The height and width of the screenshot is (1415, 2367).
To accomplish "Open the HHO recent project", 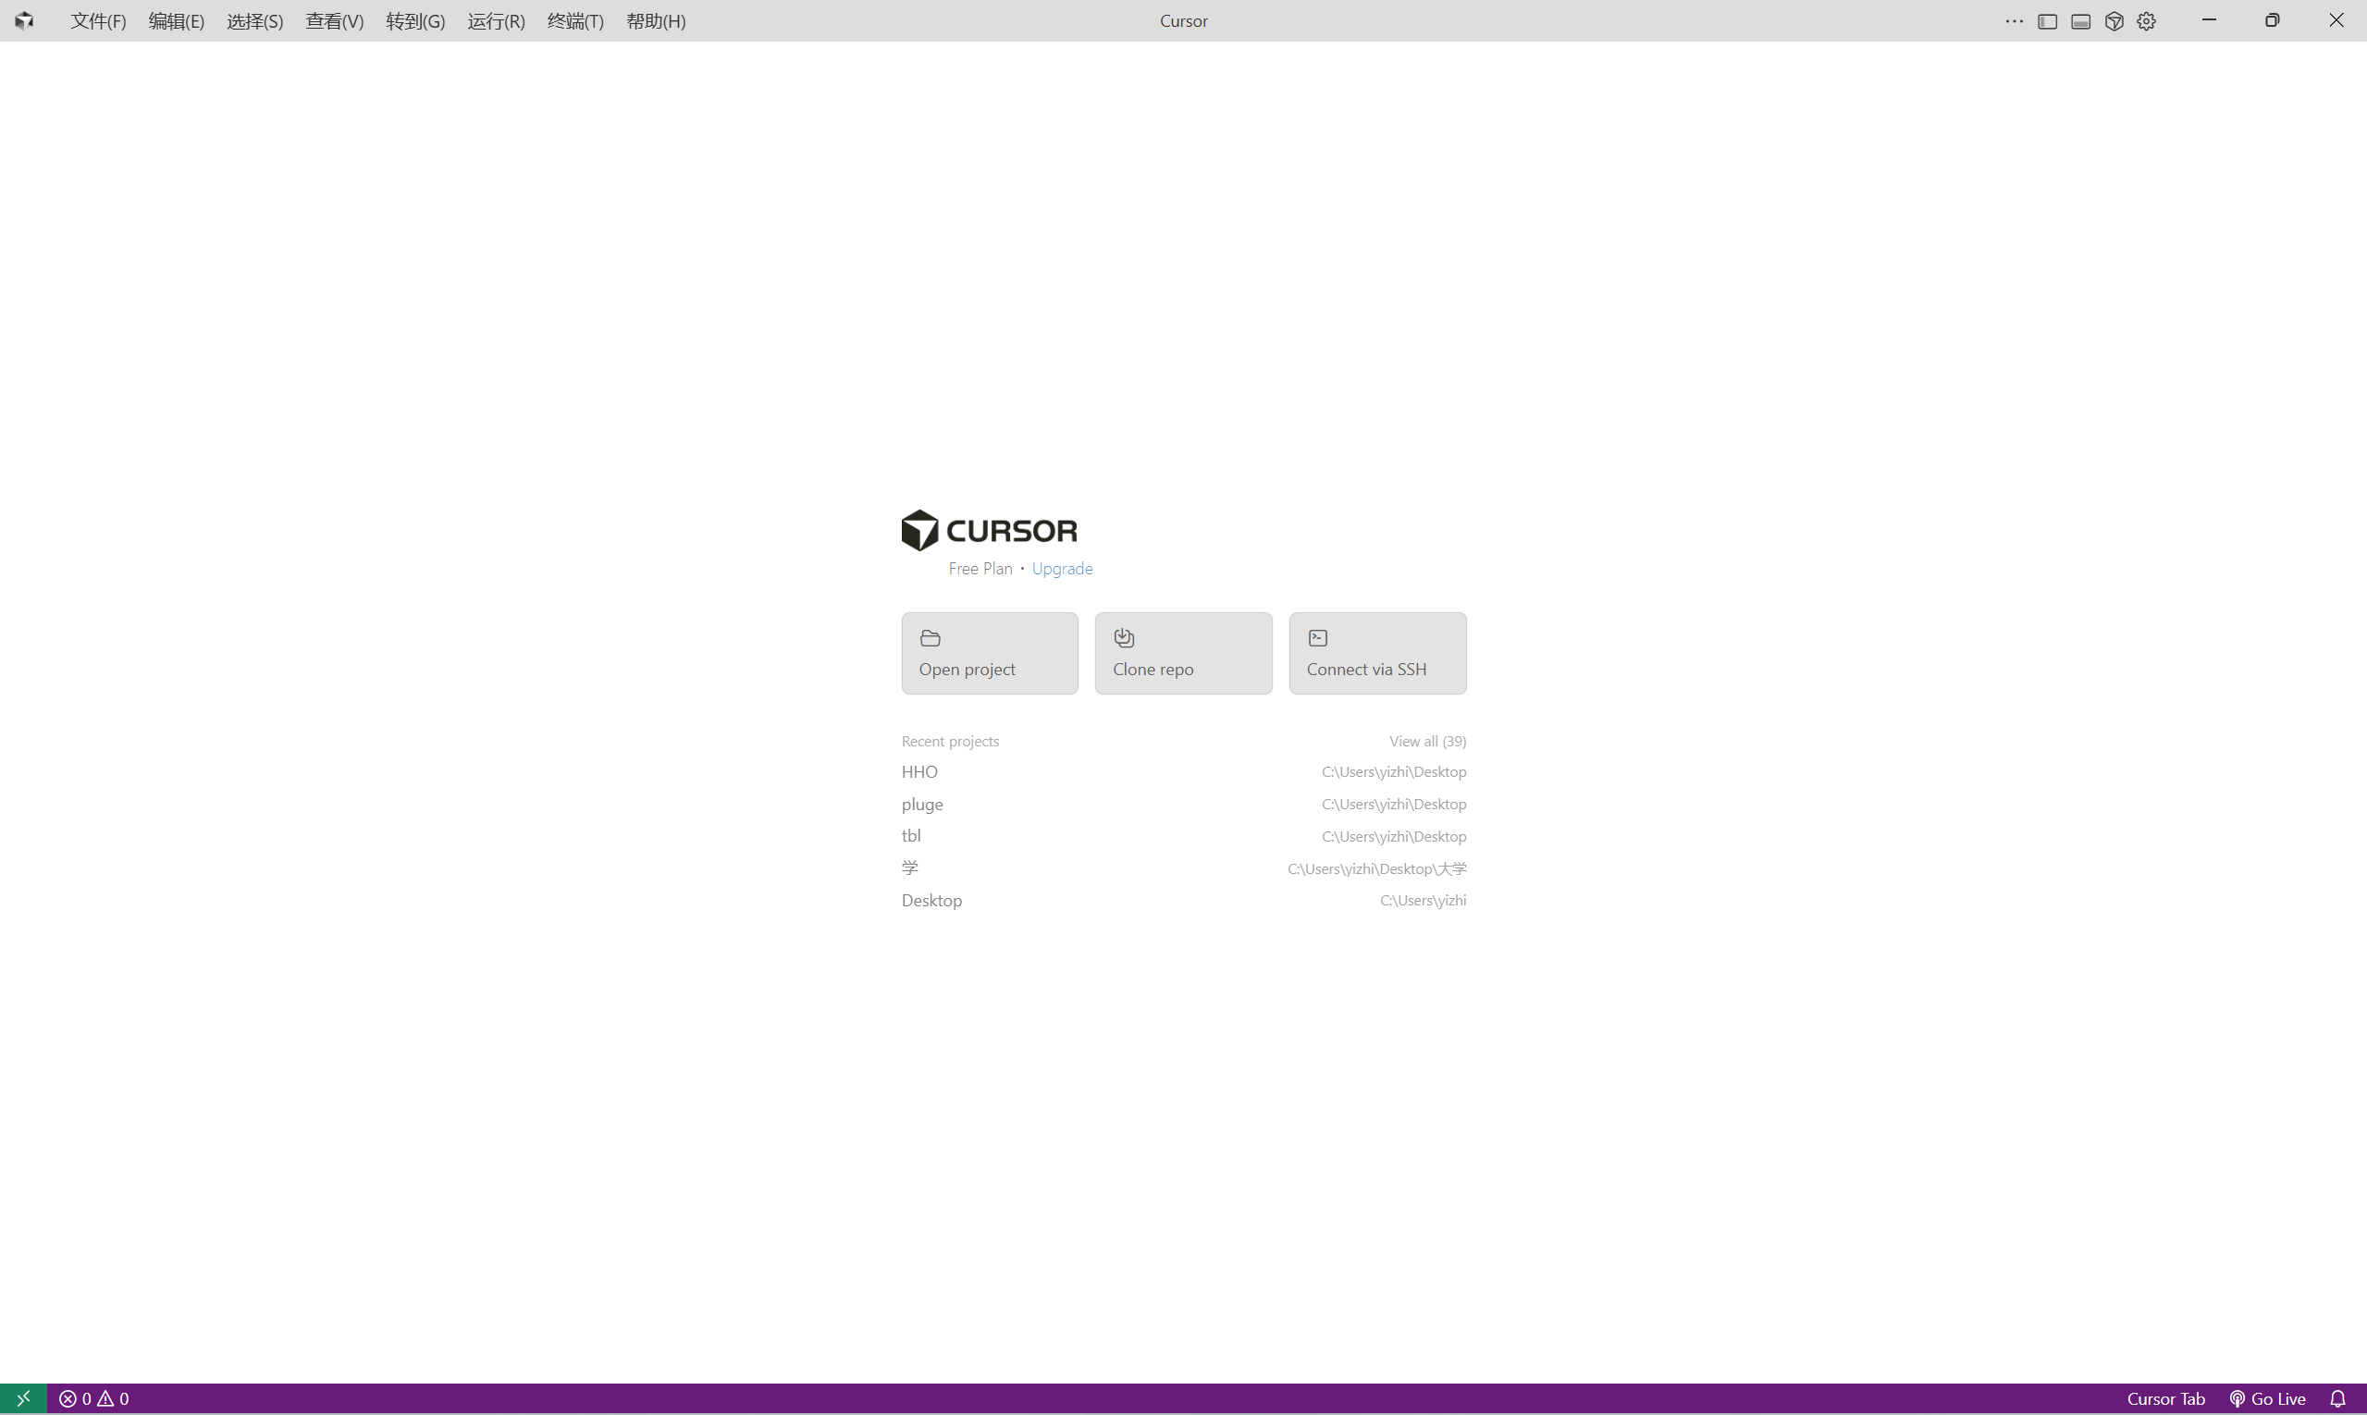I will click(919, 771).
